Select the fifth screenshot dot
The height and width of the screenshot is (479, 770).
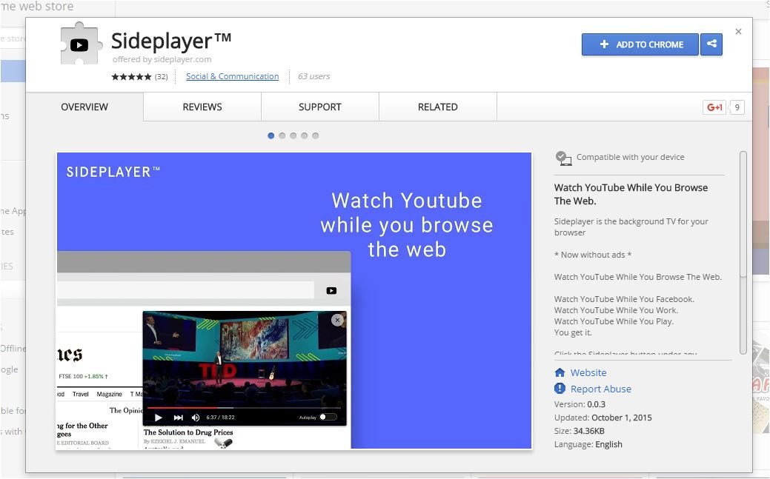(315, 135)
